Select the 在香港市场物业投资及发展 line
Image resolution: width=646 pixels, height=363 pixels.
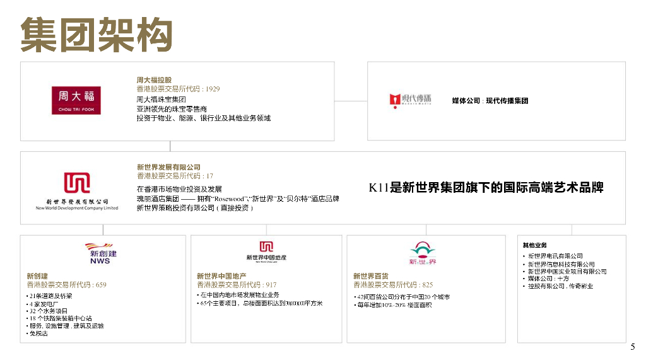tap(179, 189)
